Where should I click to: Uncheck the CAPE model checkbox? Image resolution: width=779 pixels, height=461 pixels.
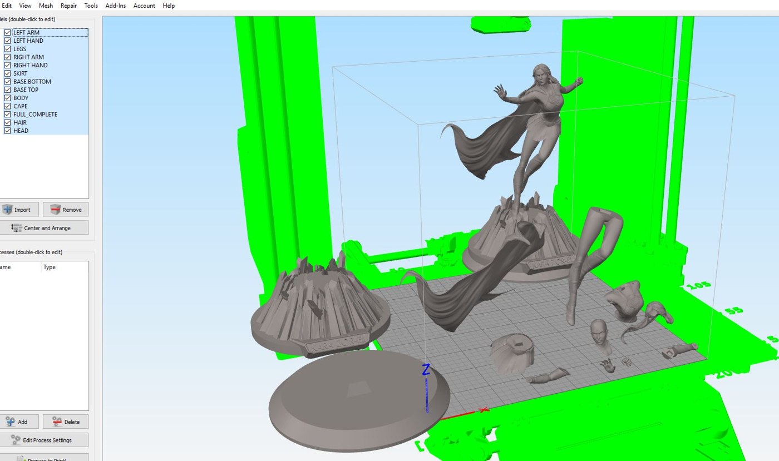[7, 106]
